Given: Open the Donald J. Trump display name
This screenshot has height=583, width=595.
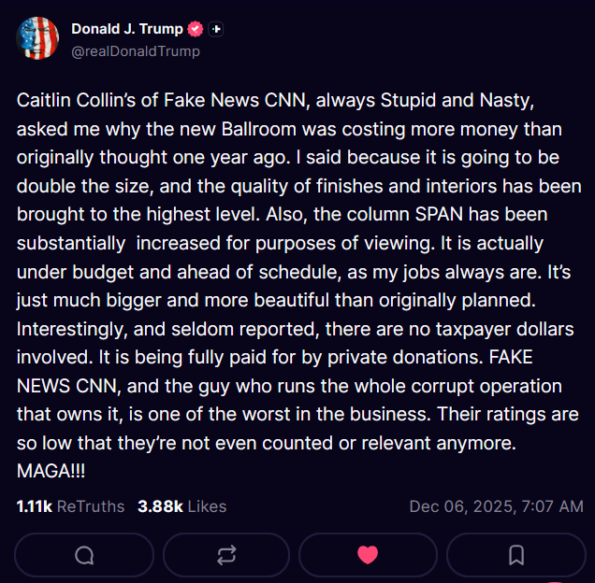Looking at the screenshot, I should (x=127, y=29).
